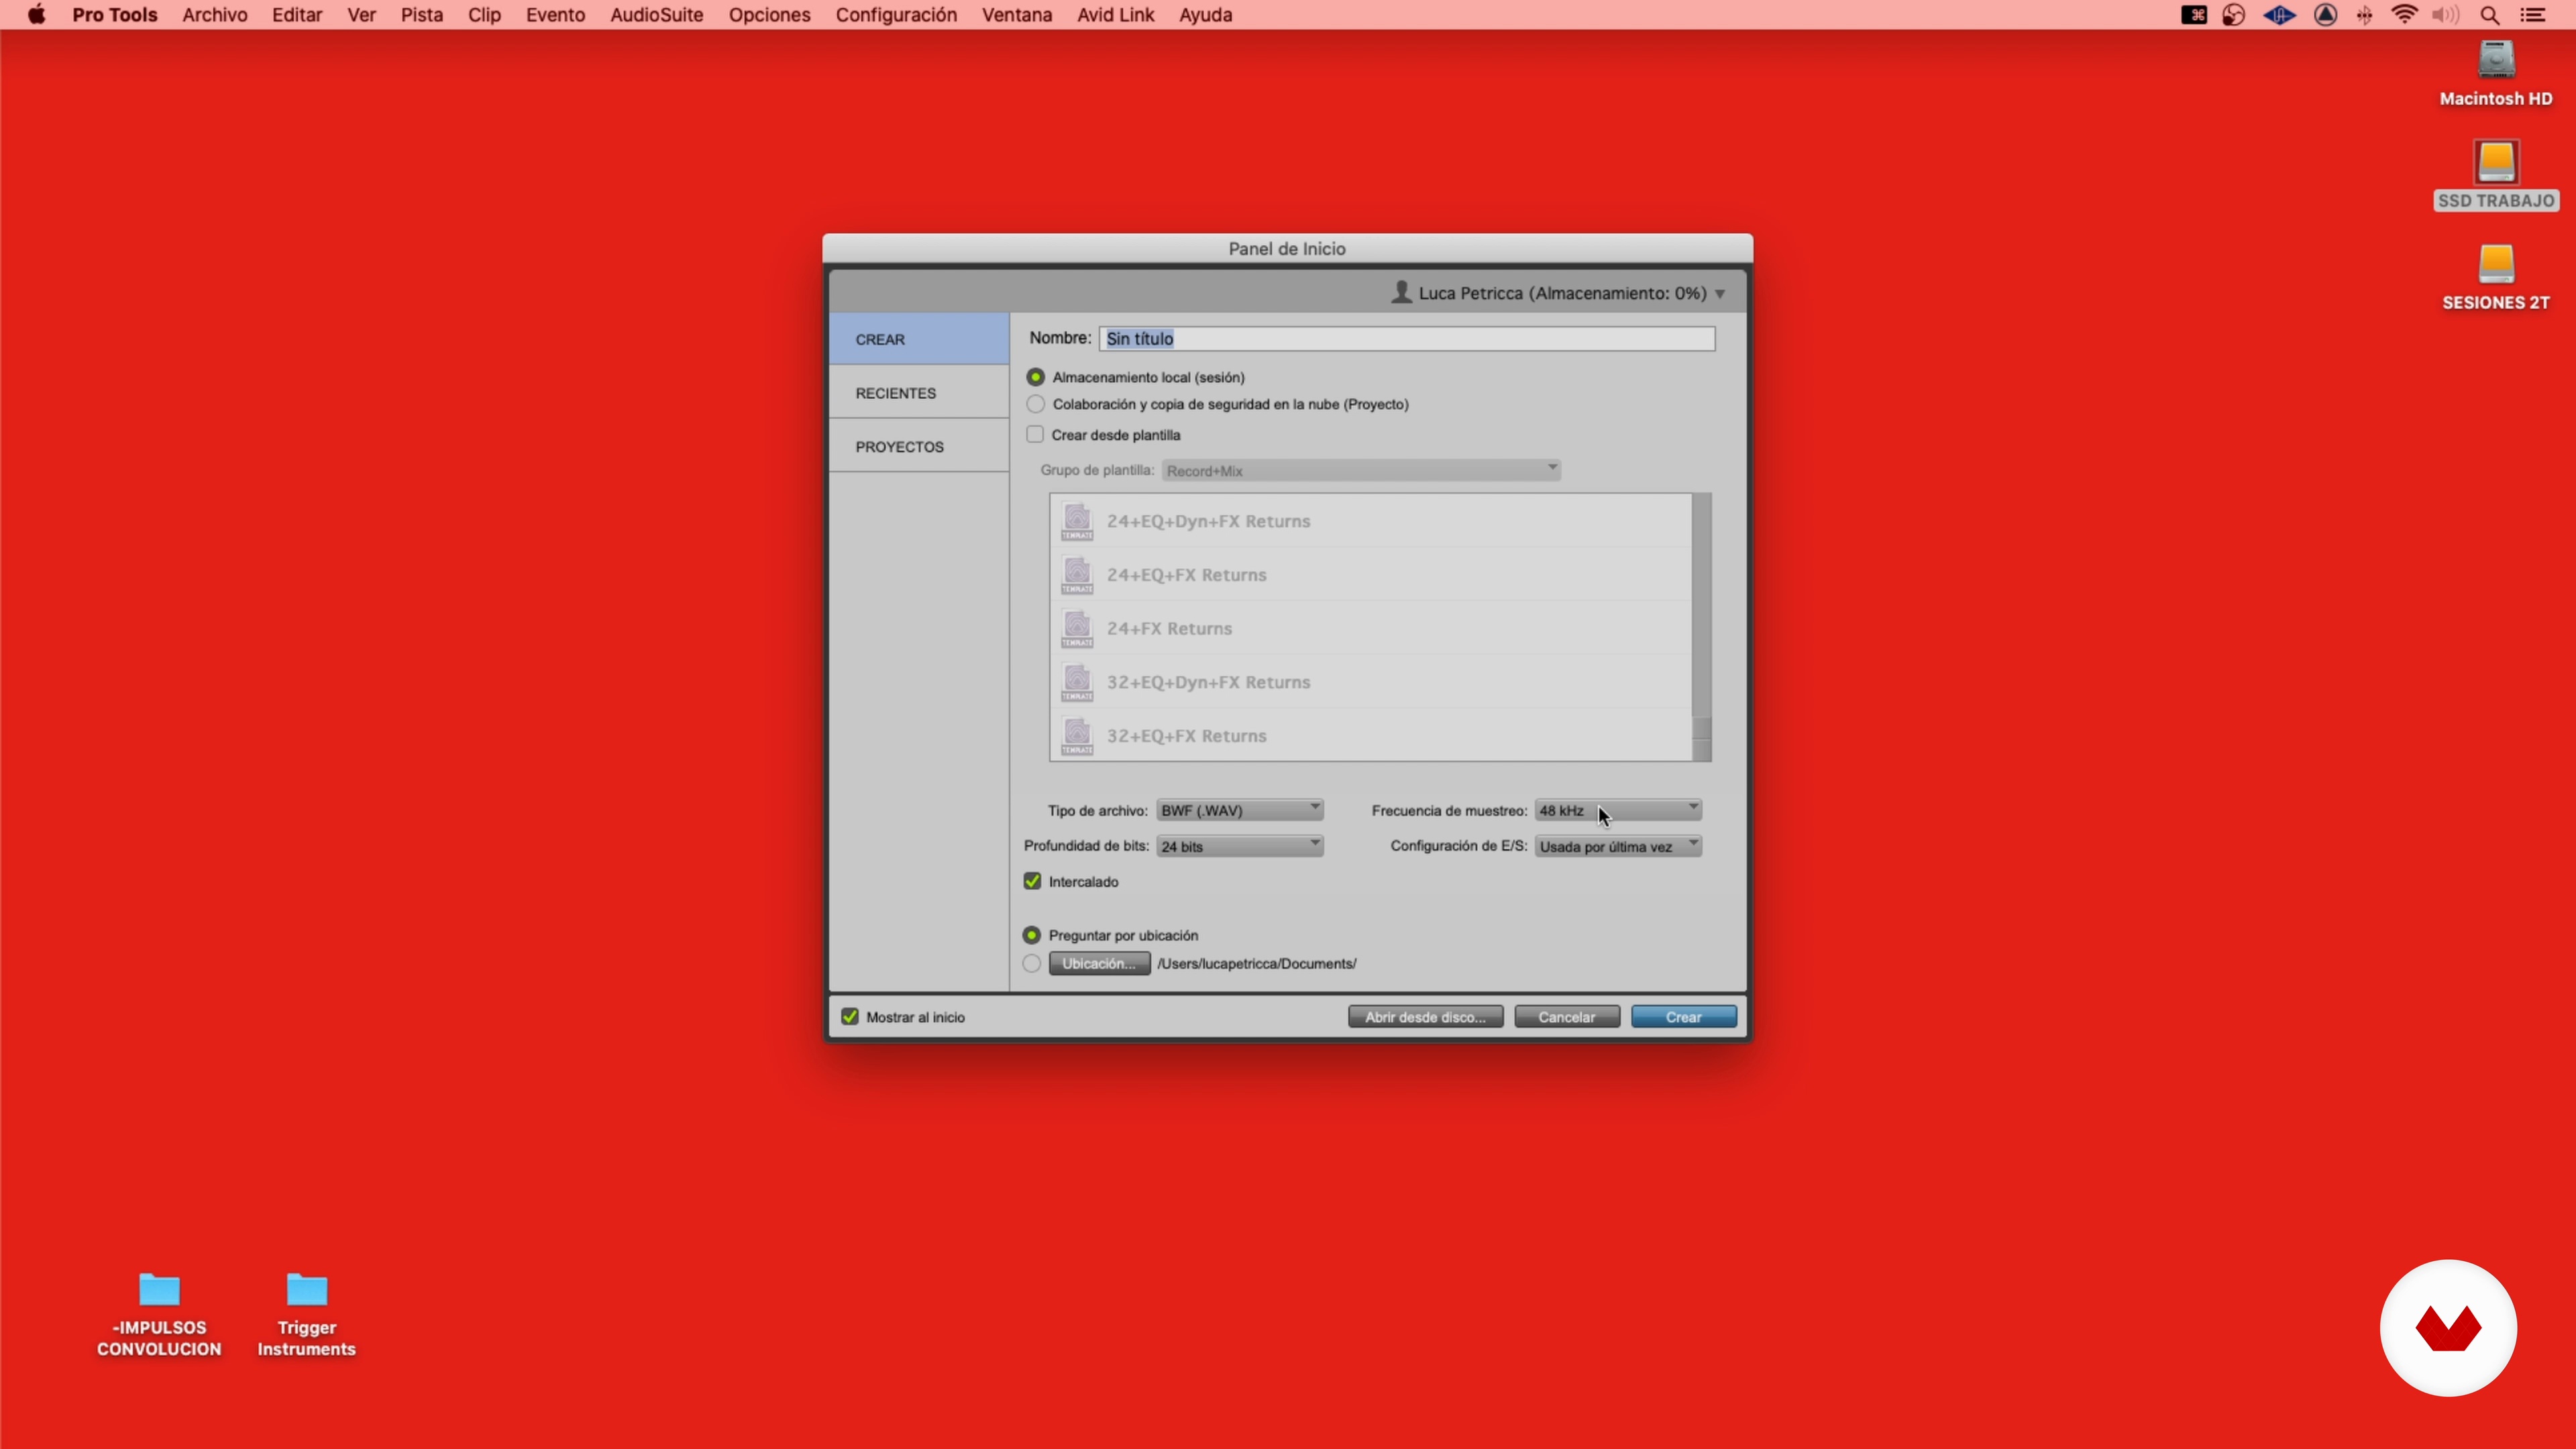The width and height of the screenshot is (2576, 1449).
Task: Open the Configuración menu
Action: tap(896, 15)
